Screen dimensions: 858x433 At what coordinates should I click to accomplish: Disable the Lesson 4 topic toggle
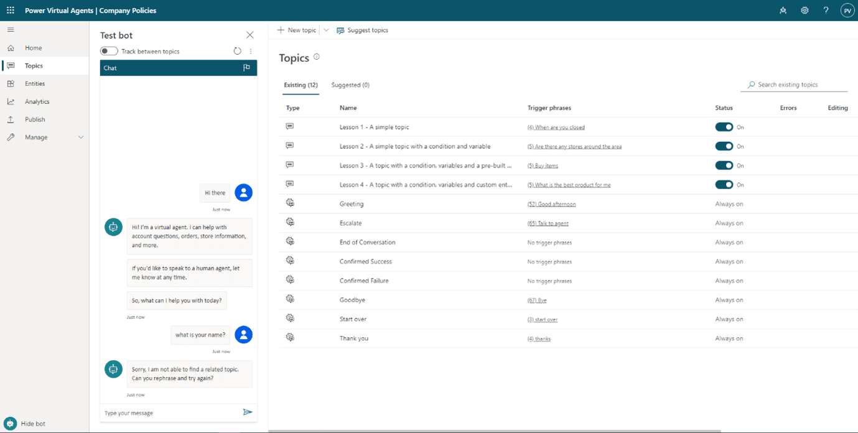tap(724, 184)
